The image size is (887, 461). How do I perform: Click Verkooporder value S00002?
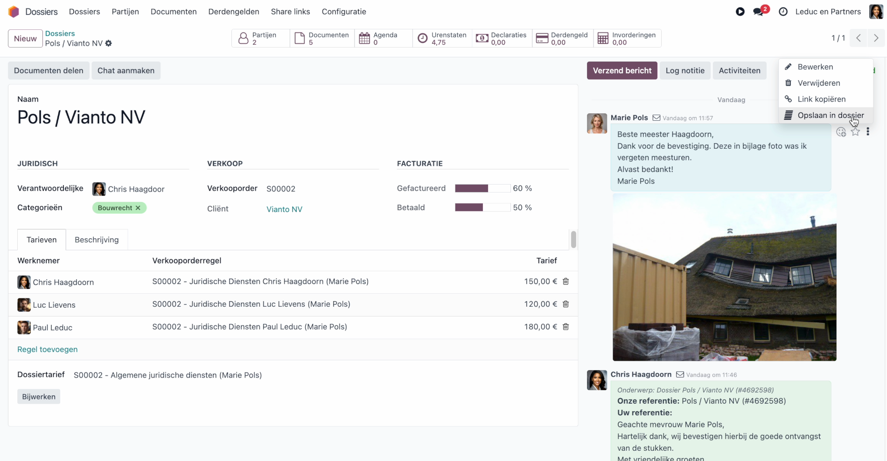coord(281,189)
